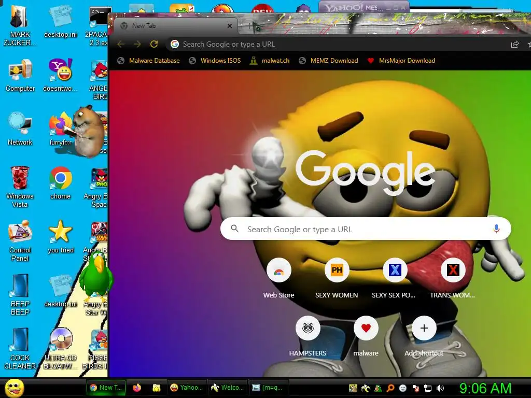Select the Windows Vista recycle bin icon
531x398 pixels.
coord(20,187)
